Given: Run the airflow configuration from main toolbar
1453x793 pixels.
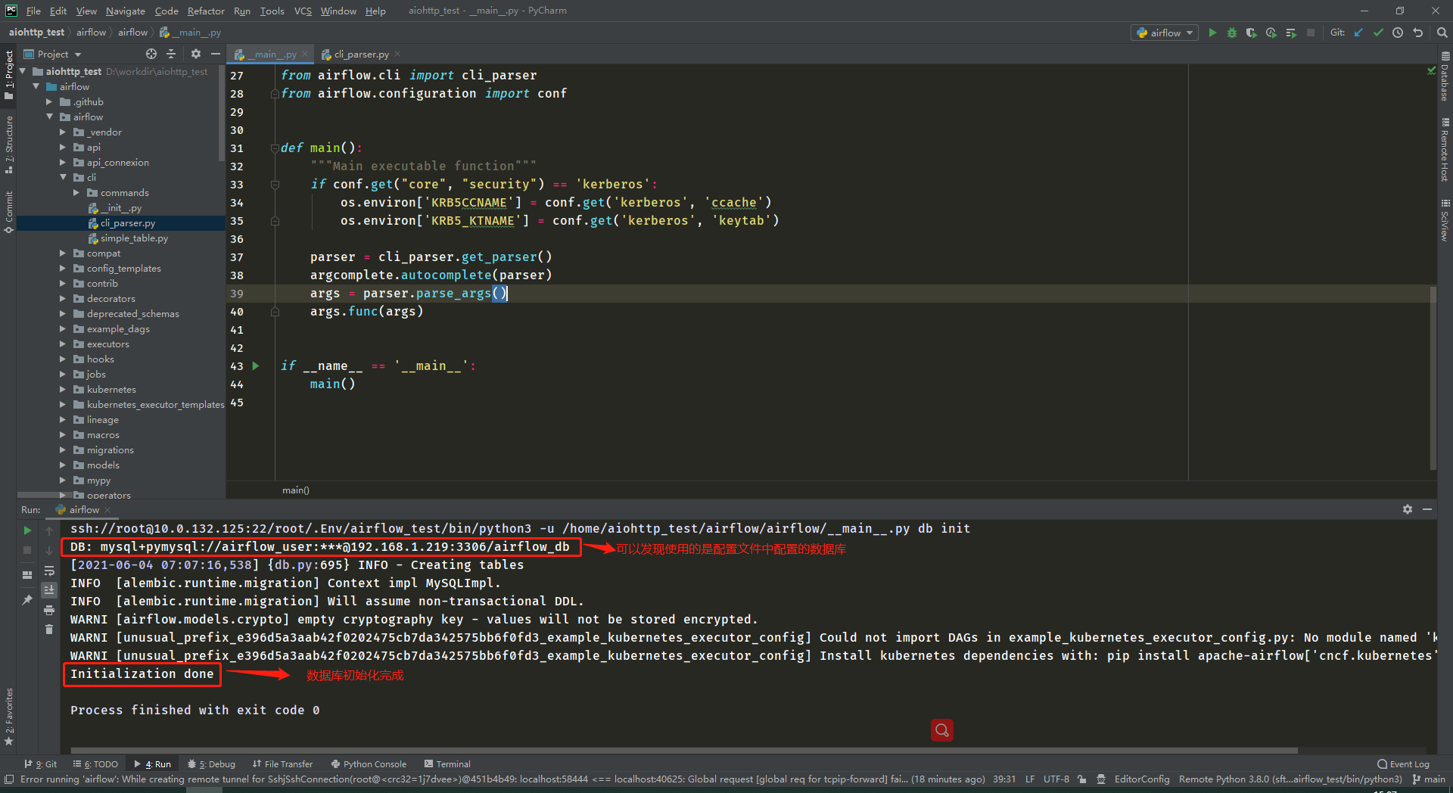Looking at the screenshot, I should [x=1212, y=33].
